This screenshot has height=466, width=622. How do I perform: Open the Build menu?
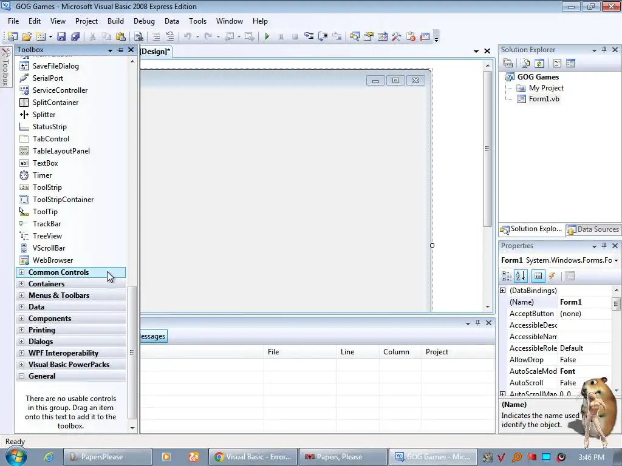point(115,21)
